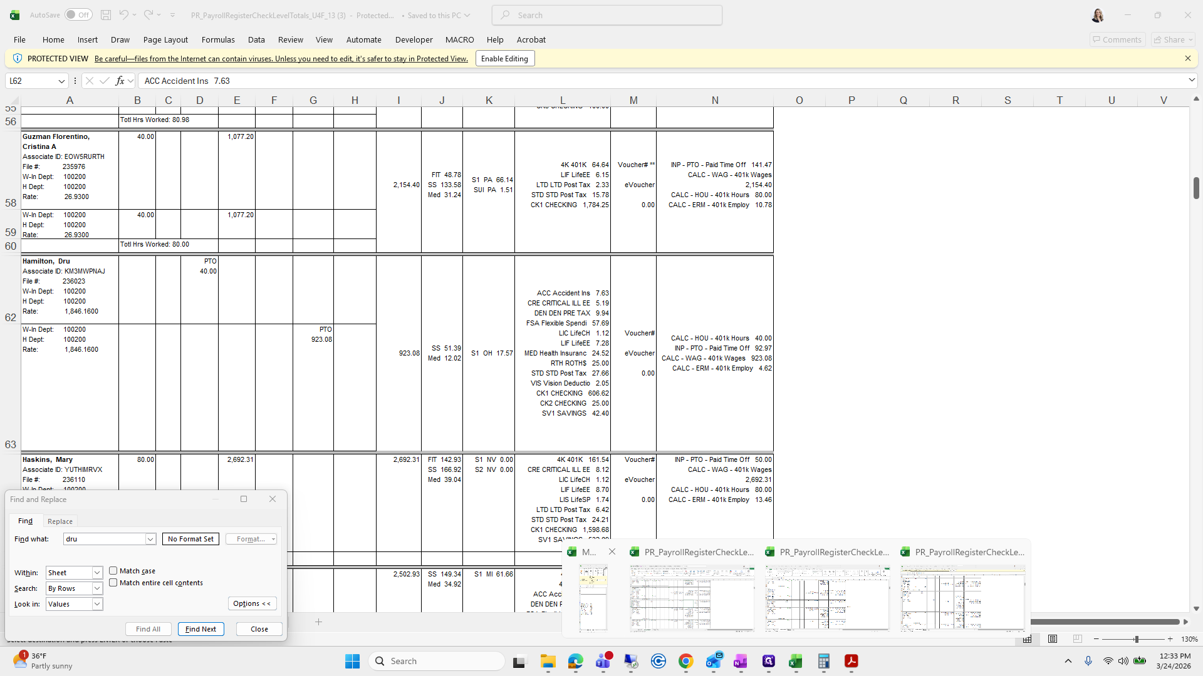This screenshot has width=1203, height=676.
Task: Open the Look in dropdown
Action: point(97,604)
